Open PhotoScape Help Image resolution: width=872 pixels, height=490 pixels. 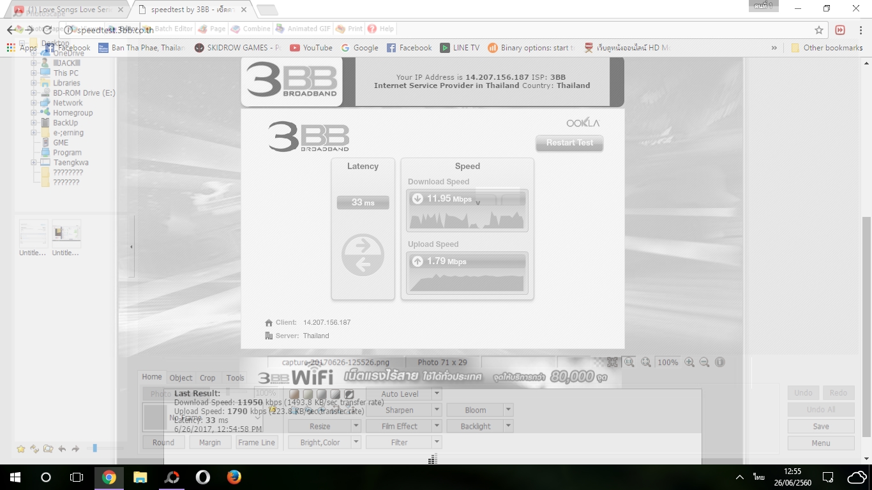pyautogui.click(x=381, y=29)
